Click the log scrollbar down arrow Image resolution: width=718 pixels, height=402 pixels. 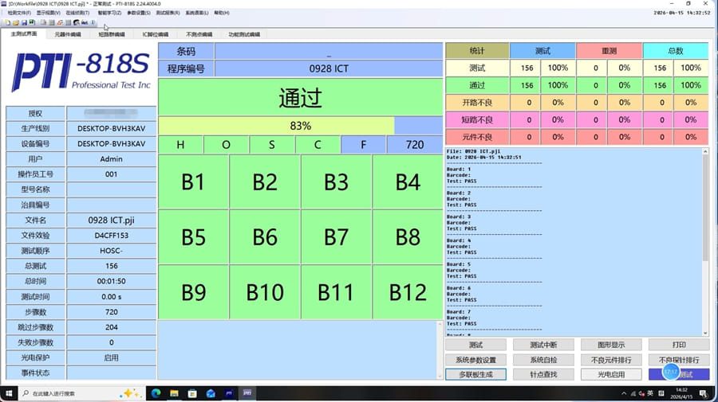(x=706, y=334)
